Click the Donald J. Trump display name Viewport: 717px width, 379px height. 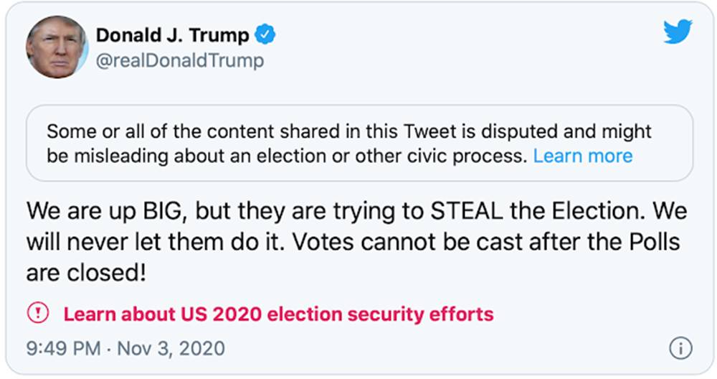point(173,34)
